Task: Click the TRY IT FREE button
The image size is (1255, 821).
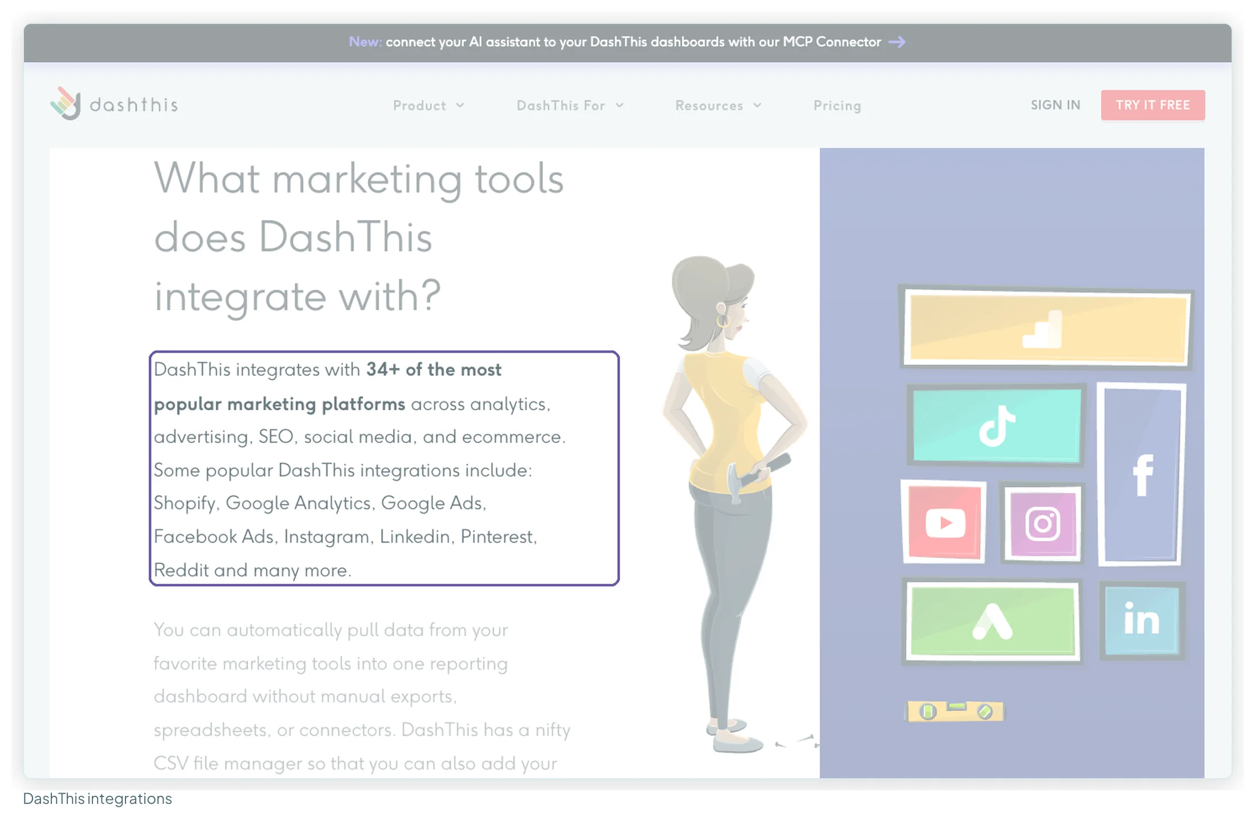Action: coord(1153,105)
